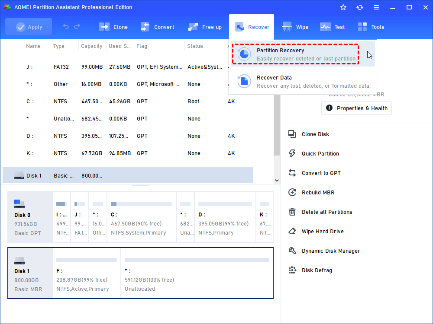433x324 pixels.
Task: Click the partition list vertical scrollbar thumb
Action: pos(277,125)
